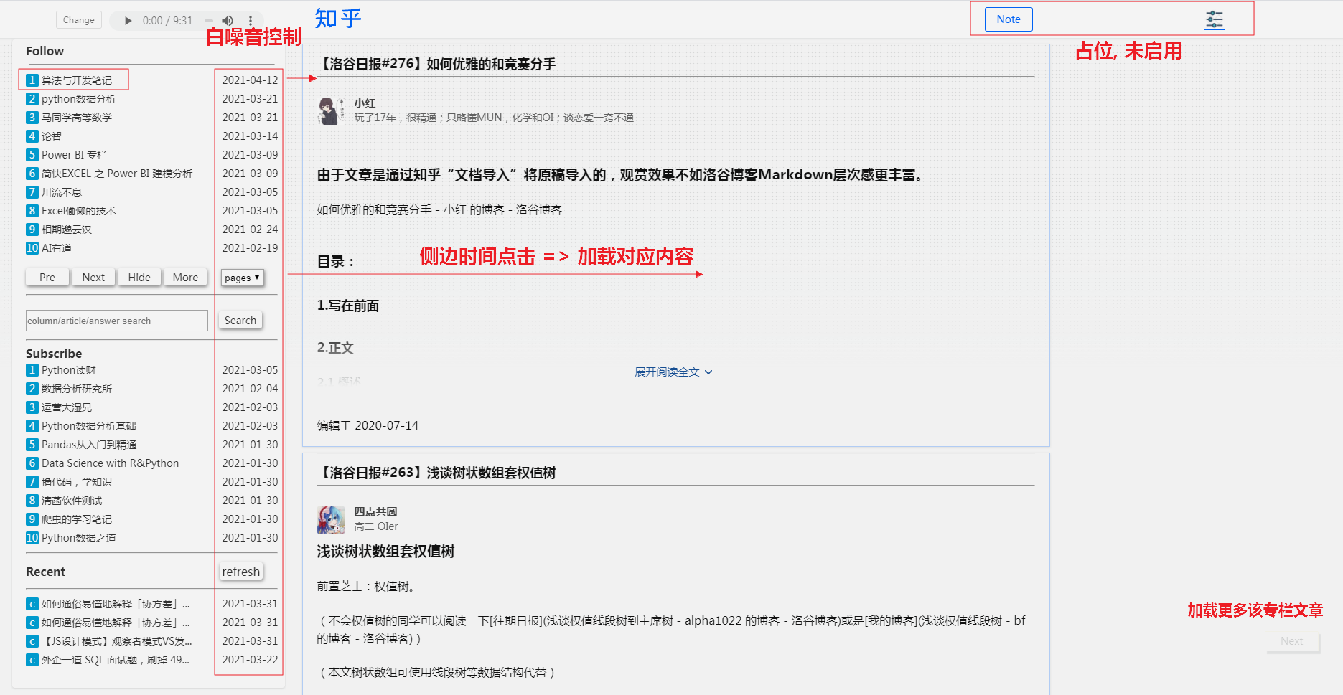Click 小红's profile avatar
Viewport: 1343px width, 695px height.
click(x=331, y=111)
